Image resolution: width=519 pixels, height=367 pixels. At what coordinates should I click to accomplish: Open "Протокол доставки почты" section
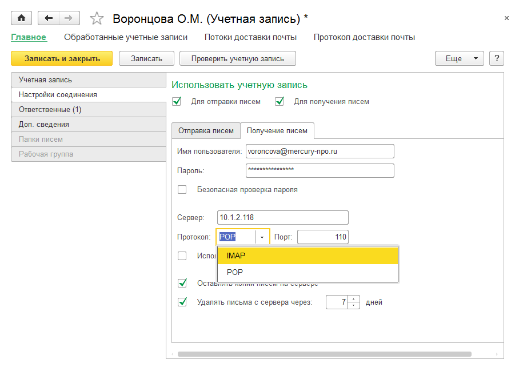pos(364,37)
